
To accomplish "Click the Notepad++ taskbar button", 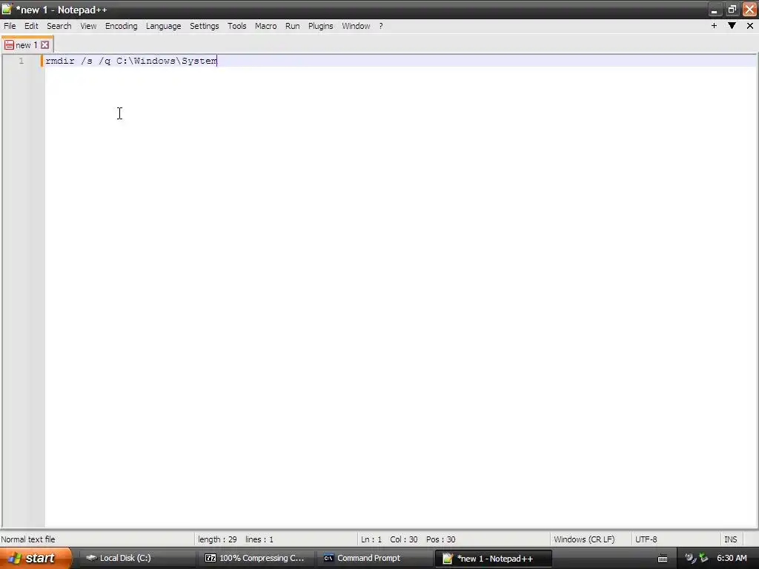I will (x=493, y=559).
